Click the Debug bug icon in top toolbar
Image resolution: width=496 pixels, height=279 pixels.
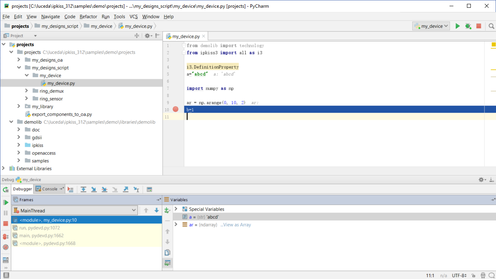(x=468, y=26)
